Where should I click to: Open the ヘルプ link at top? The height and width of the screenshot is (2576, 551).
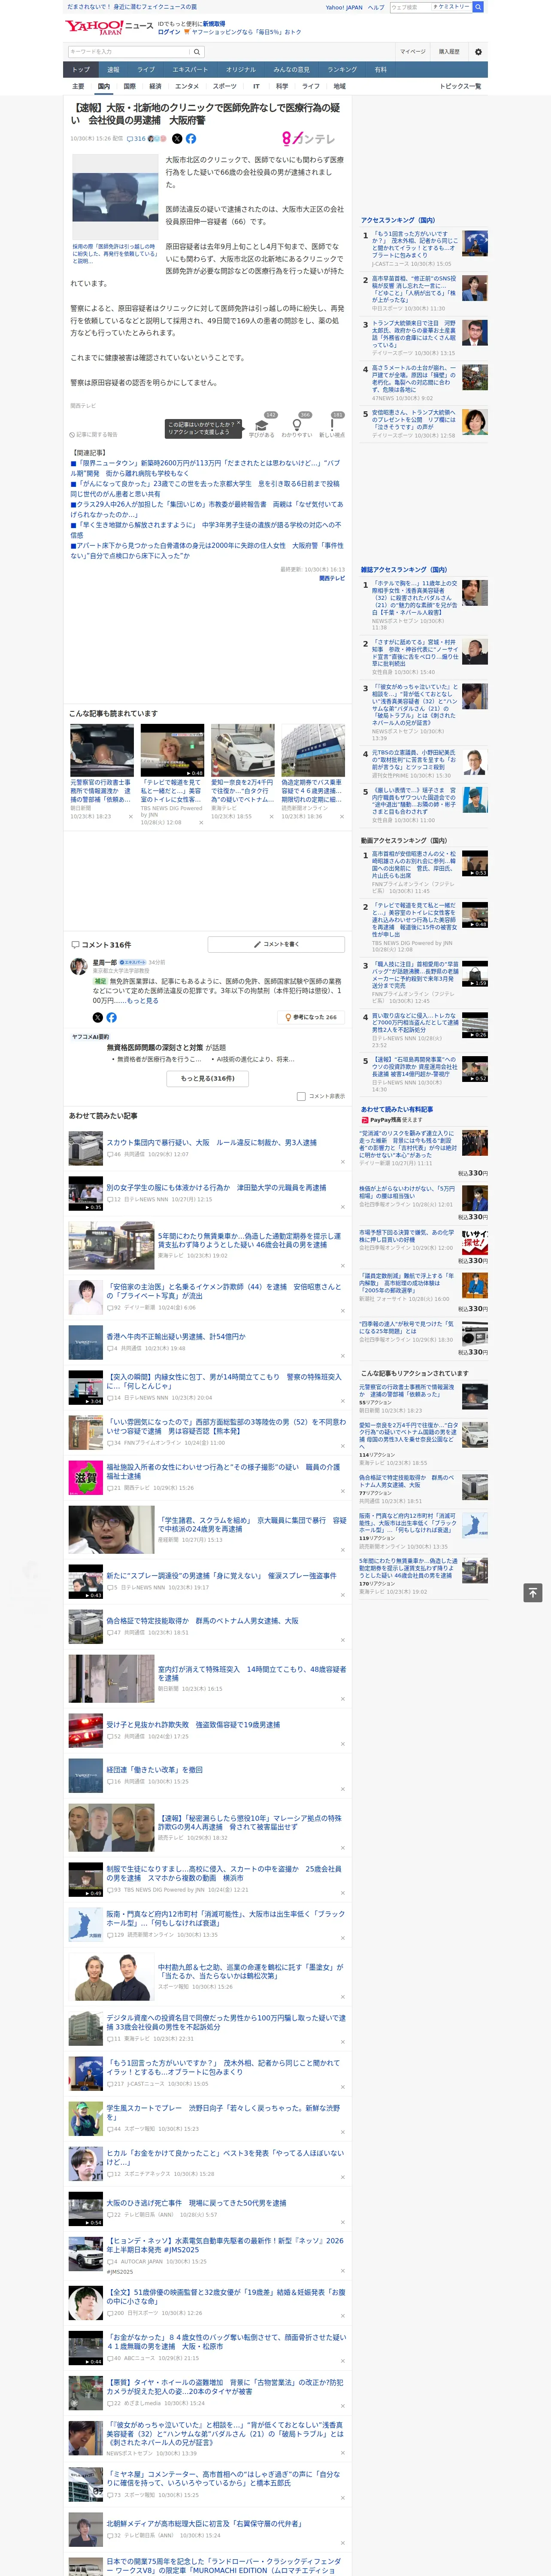(x=376, y=7)
